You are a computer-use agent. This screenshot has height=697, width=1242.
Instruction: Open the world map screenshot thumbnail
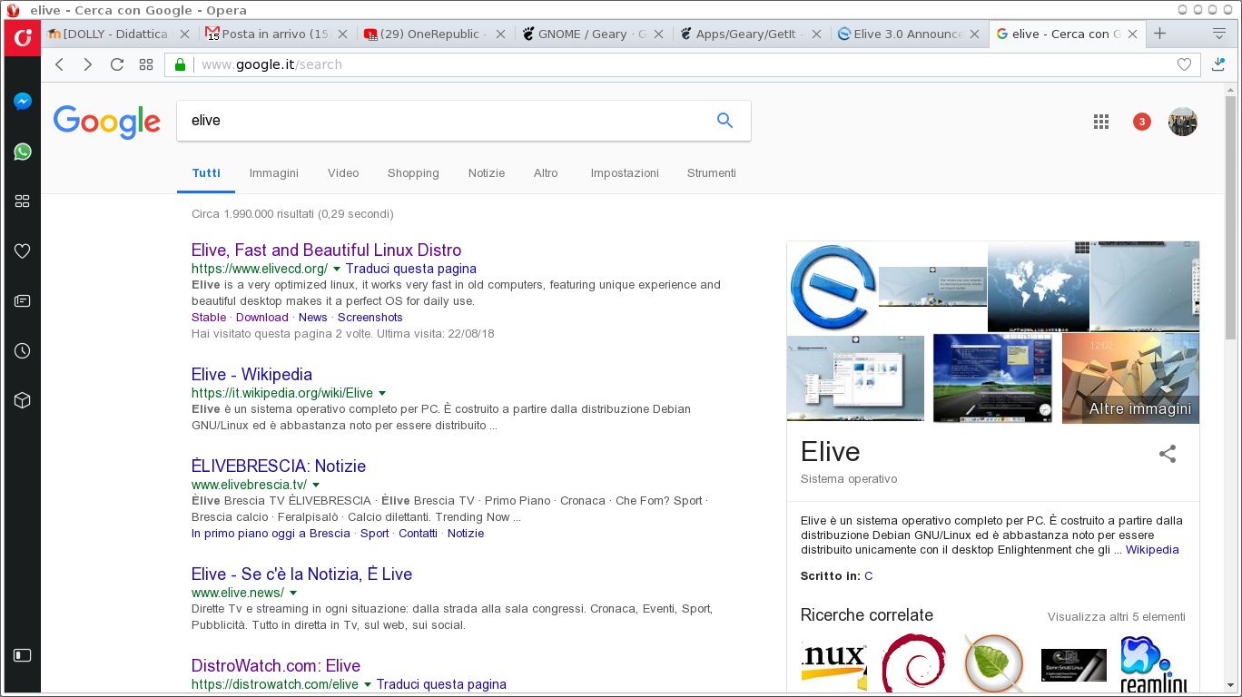[1038, 287]
